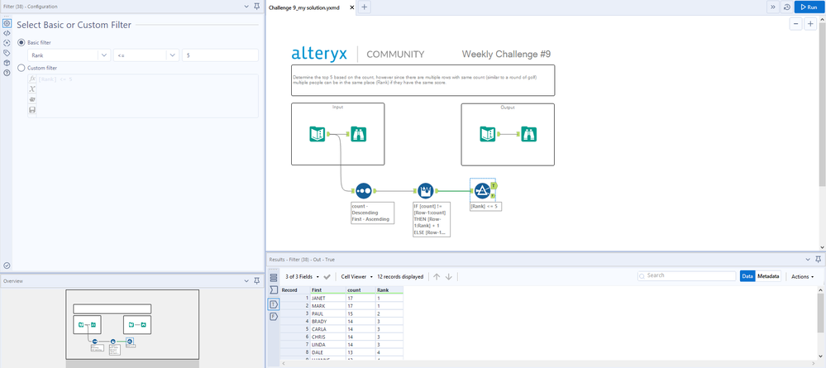This screenshot has width=826, height=368.
Task: Click the summary sigma icon in Results
Action: tap(274, 290)
